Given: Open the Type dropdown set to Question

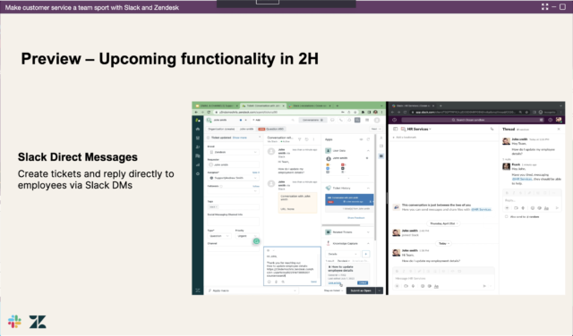Looking at the screenshot, I should click(x=218, y=236).
